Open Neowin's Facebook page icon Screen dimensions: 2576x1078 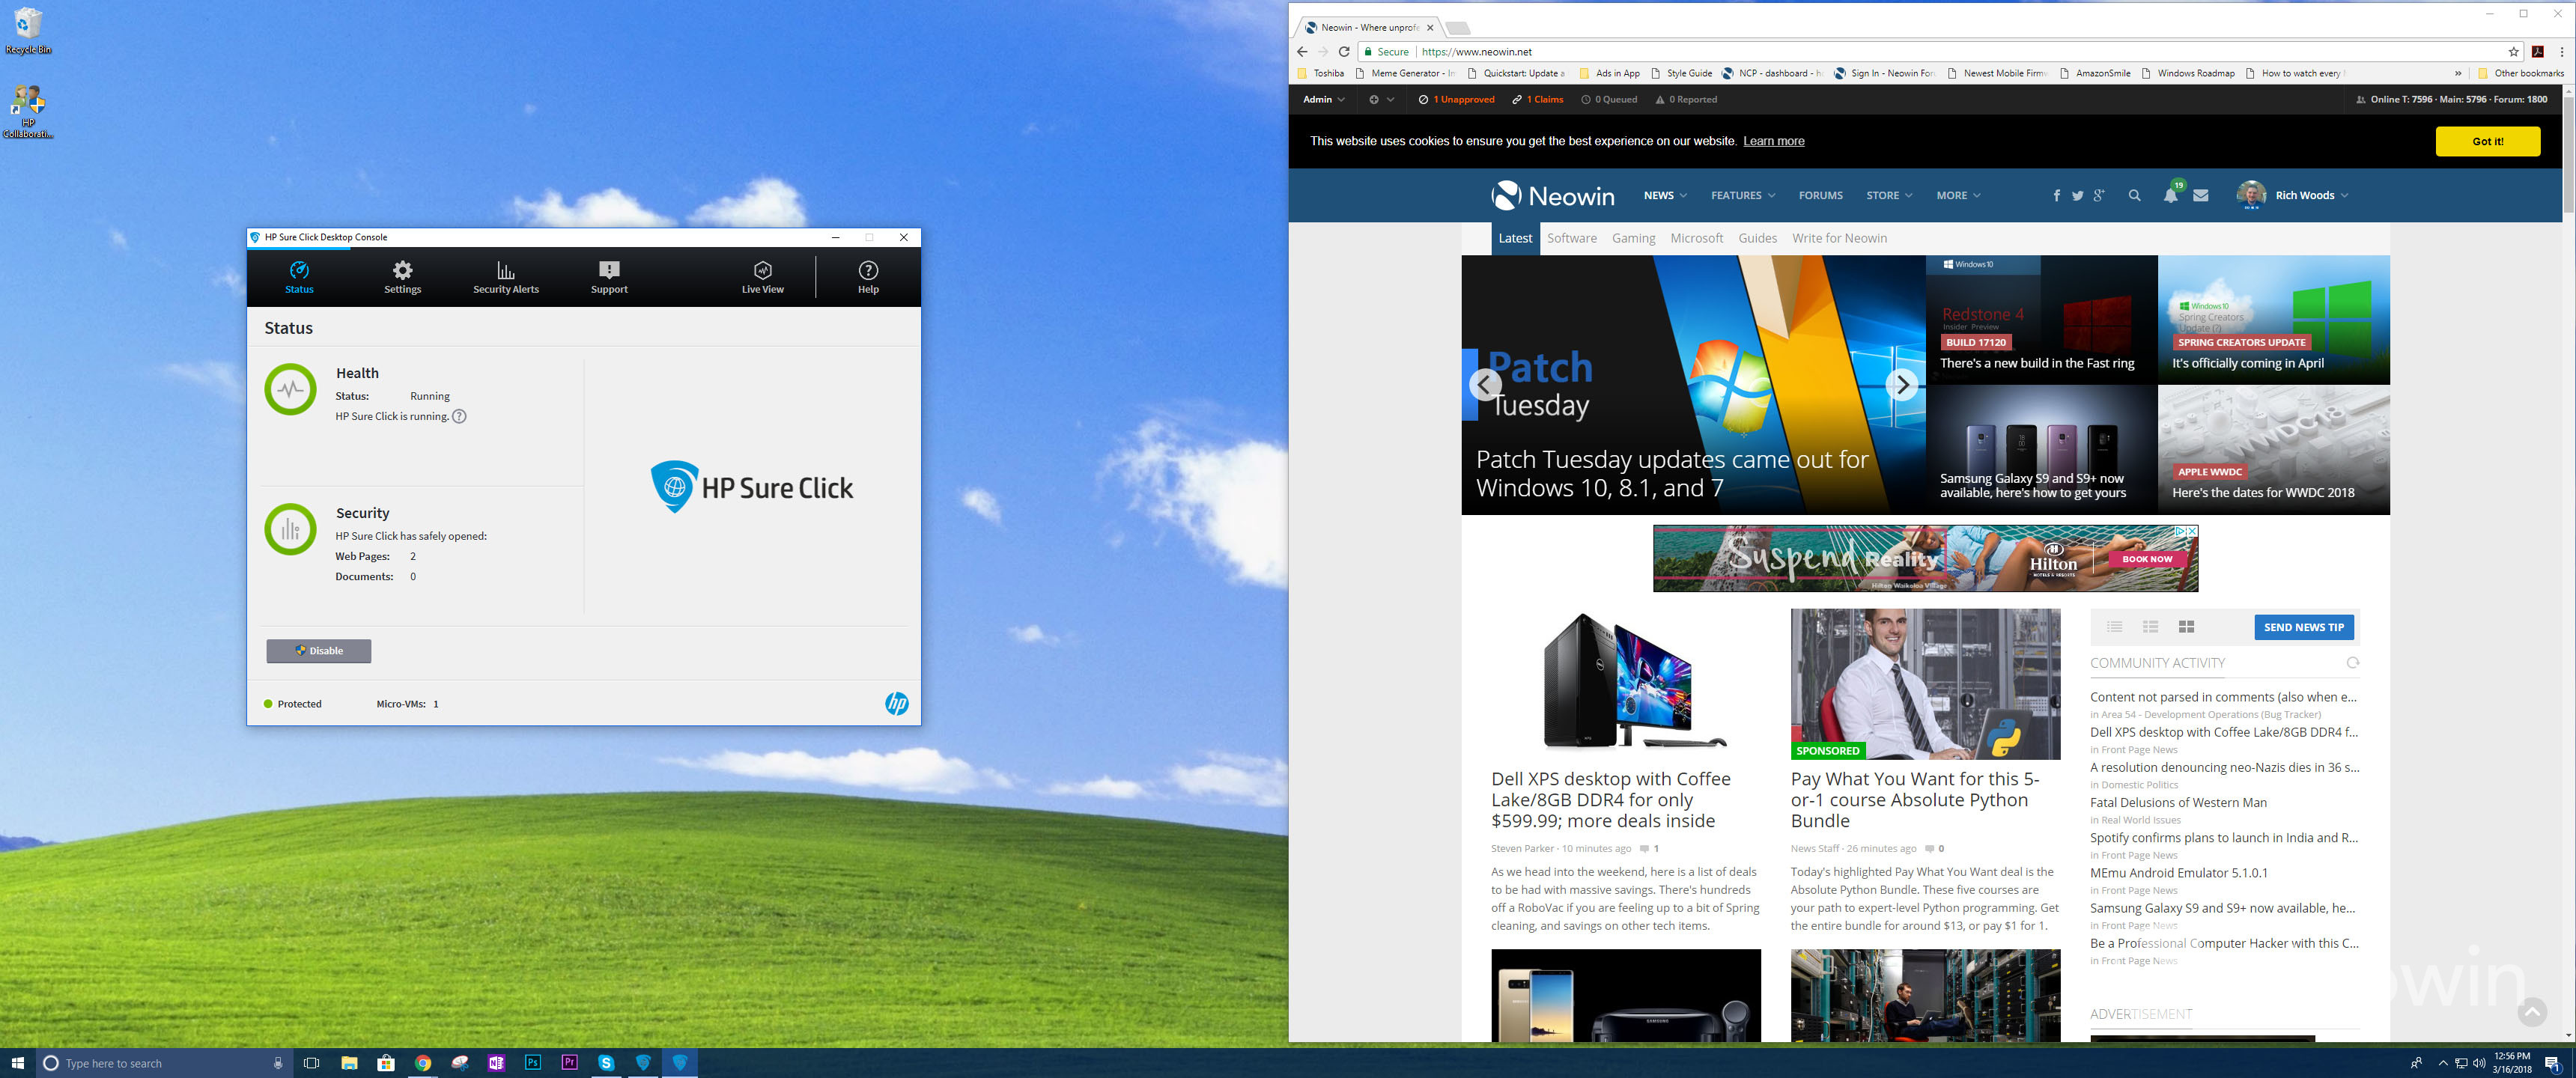pyautogui.click(x=2056, y=196)
